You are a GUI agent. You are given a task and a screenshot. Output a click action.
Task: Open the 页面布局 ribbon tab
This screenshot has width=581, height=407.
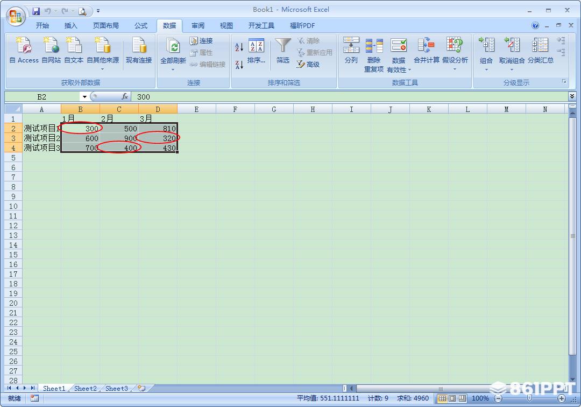click(105, 26)
